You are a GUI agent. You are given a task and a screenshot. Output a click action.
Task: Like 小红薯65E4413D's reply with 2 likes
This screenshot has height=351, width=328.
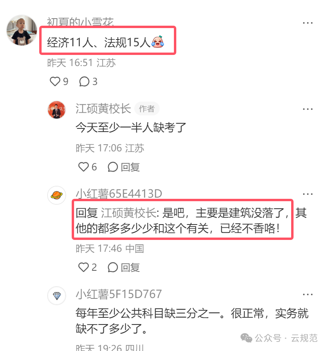click(x=84, y=267)
